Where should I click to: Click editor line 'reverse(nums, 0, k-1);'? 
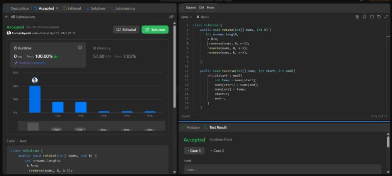pyautogui.click(x=227, y=48)
